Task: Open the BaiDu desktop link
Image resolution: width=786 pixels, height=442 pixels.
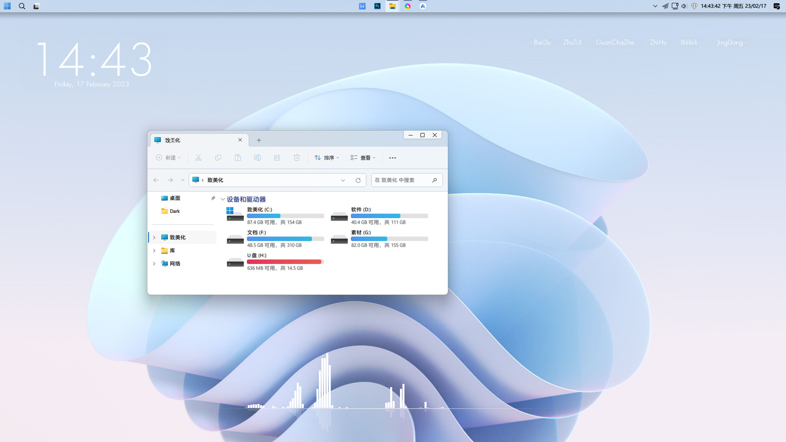Action: tap(541, 42)
